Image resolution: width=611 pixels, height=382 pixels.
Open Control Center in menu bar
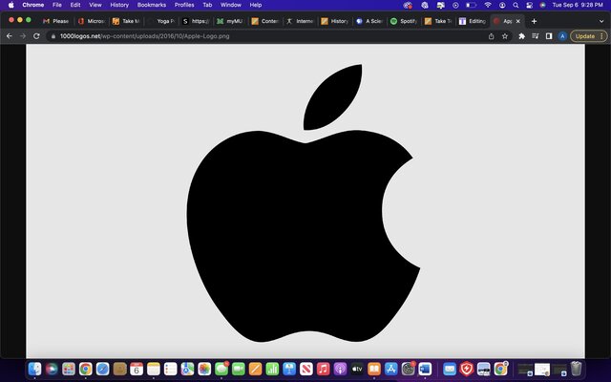click(x=529, y=5)
